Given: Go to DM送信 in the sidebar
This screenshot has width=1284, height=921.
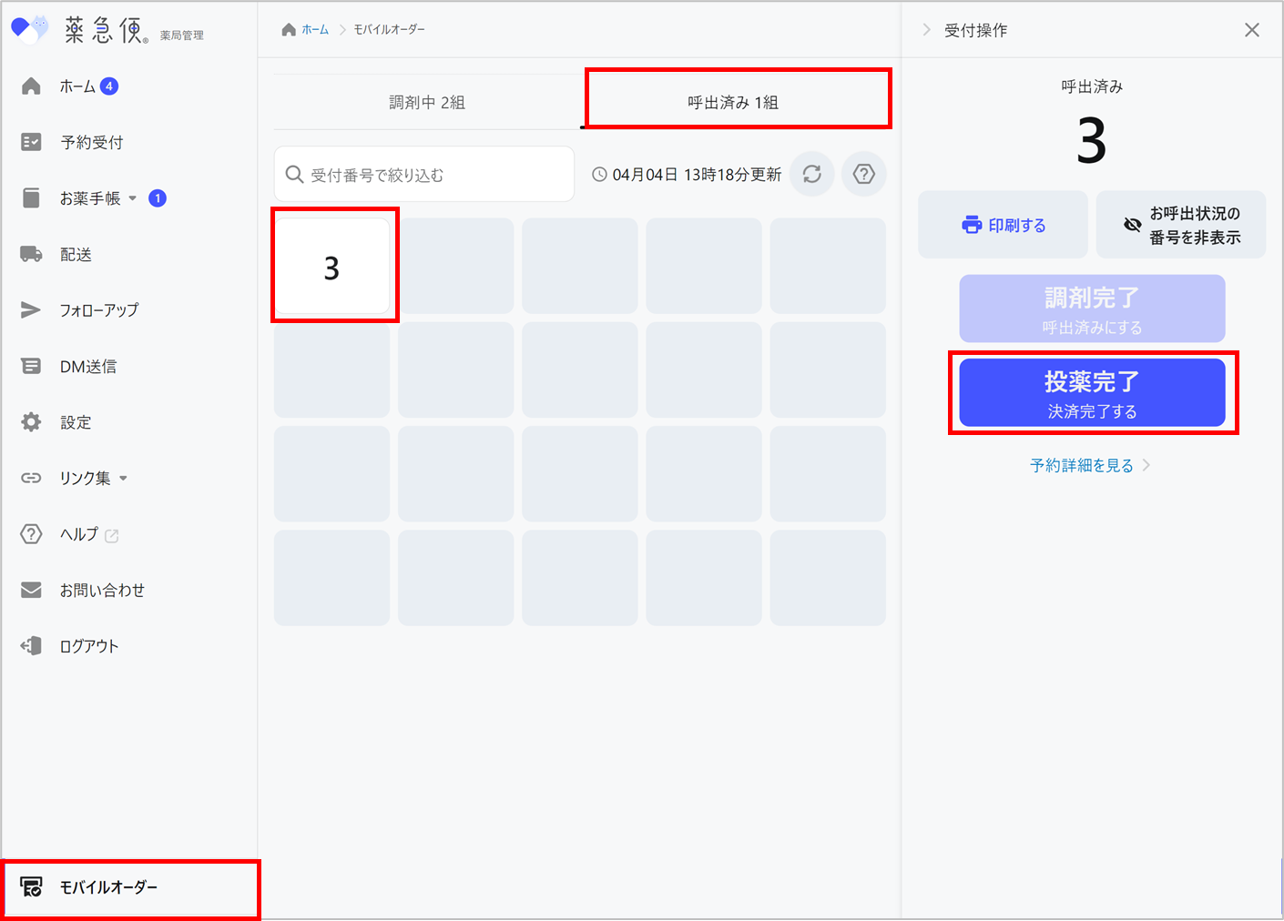Looking at the screenshot, I should [x=87, y=367].
